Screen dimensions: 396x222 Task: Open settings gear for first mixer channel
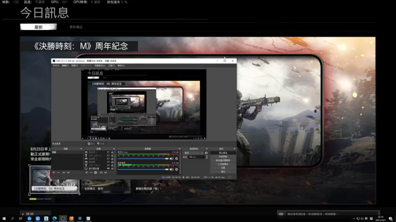click(x=177, y=158)
